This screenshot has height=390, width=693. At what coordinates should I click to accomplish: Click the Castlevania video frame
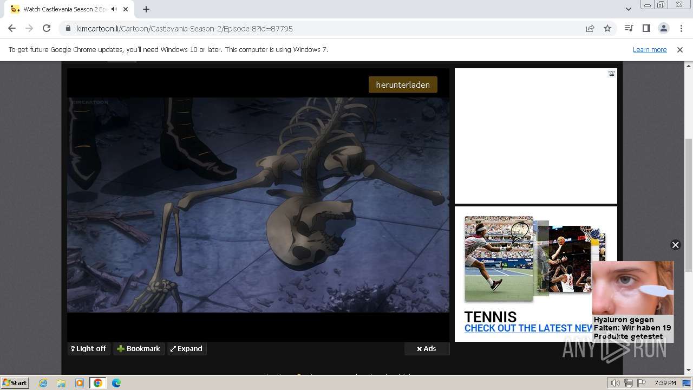click(x=258, y=205)
